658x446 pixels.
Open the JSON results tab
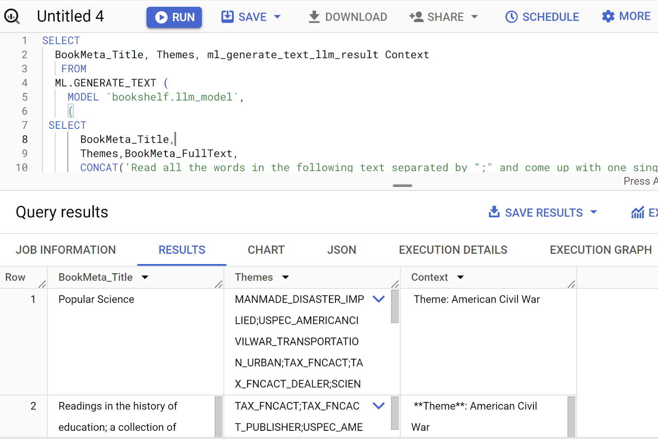pyautogui.click(x=341, y=250)
